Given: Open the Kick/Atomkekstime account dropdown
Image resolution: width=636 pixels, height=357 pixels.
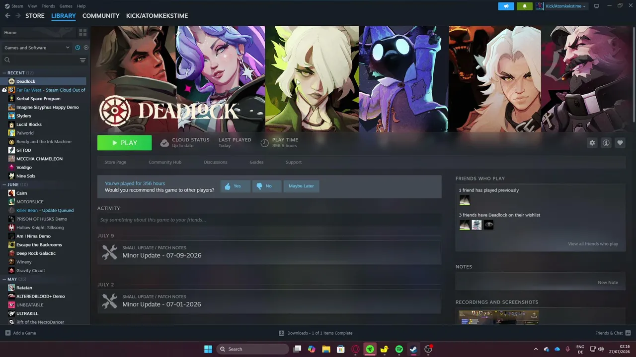Looking at the screenshot, I should [x=561, y=6].
